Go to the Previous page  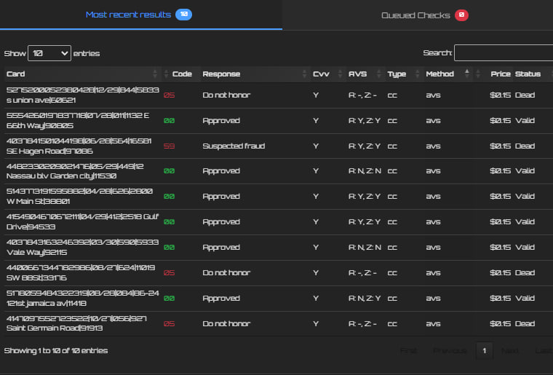[x=450, y=351]
